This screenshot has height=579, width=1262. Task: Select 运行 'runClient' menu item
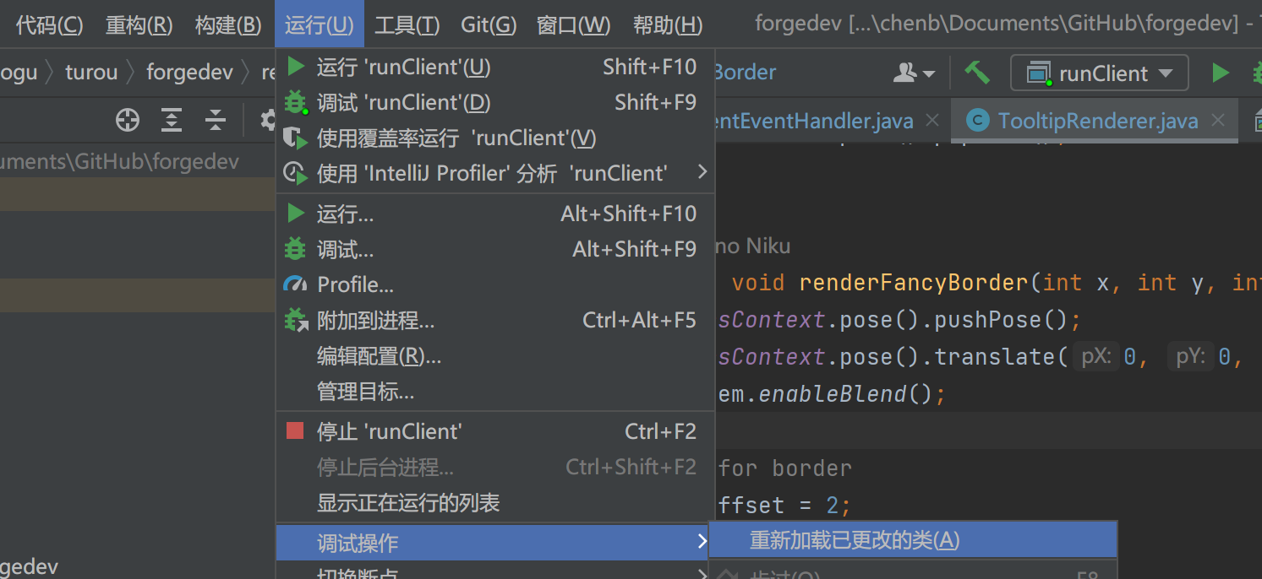click(x=403, y=67)
